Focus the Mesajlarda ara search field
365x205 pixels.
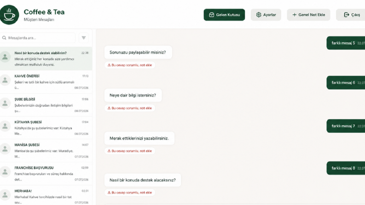(x=38, y=38)
